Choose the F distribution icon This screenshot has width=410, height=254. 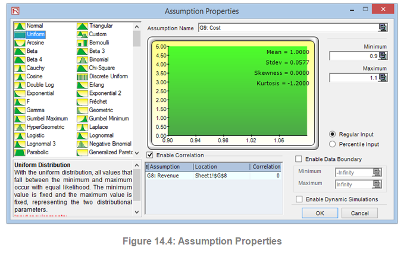tap(20, 102)
